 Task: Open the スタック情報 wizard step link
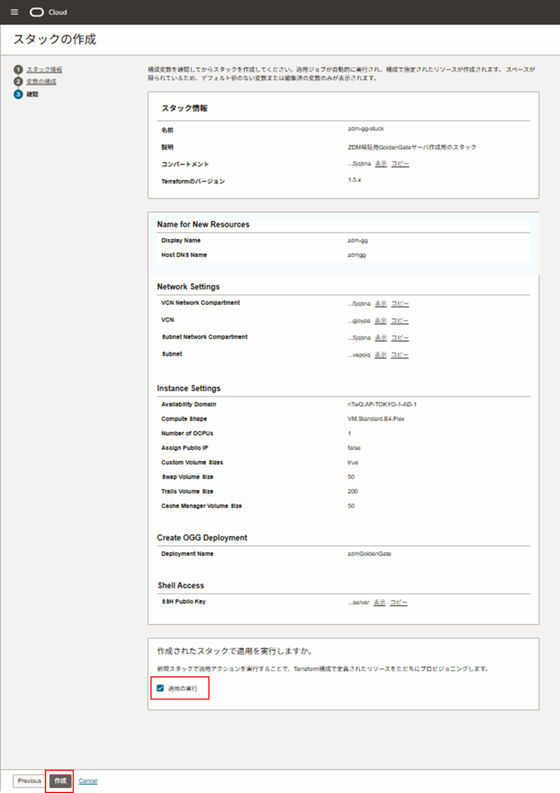pos(44,69)
